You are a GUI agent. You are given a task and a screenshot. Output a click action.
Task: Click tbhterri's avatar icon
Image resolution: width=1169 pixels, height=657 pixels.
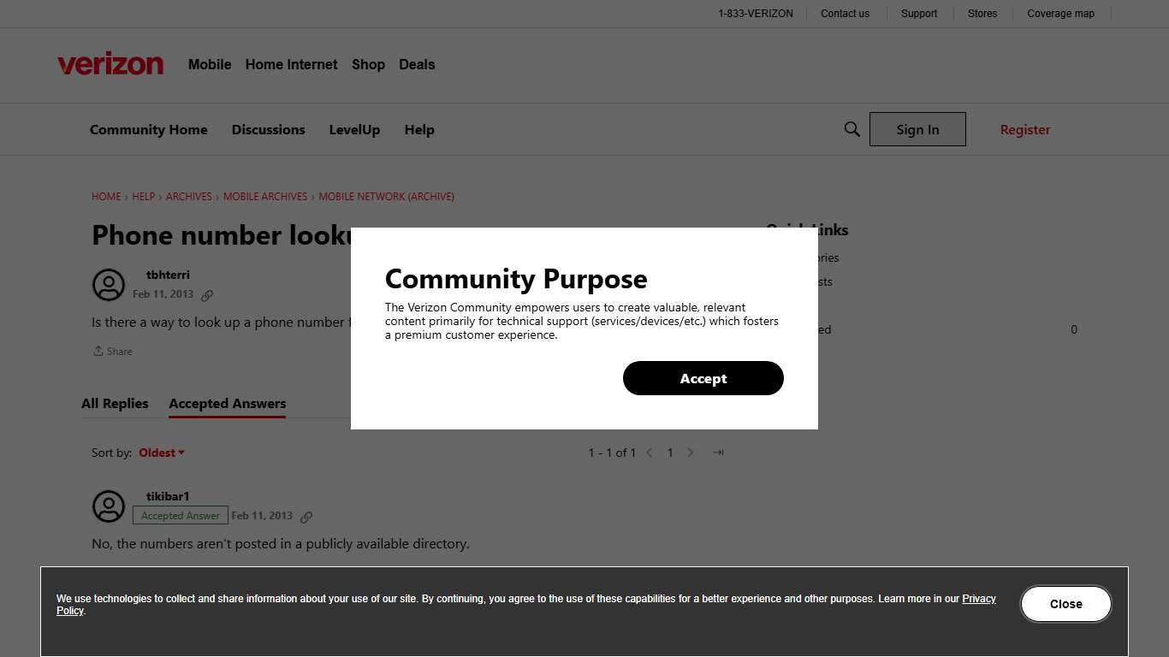pyautogui.click(x=109, y=285)
